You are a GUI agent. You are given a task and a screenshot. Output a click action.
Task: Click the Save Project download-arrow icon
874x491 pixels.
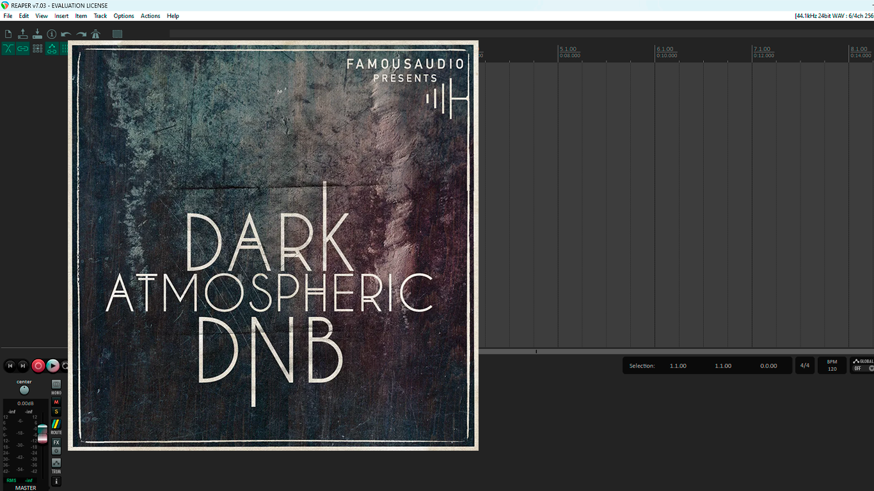coord(37,34)
